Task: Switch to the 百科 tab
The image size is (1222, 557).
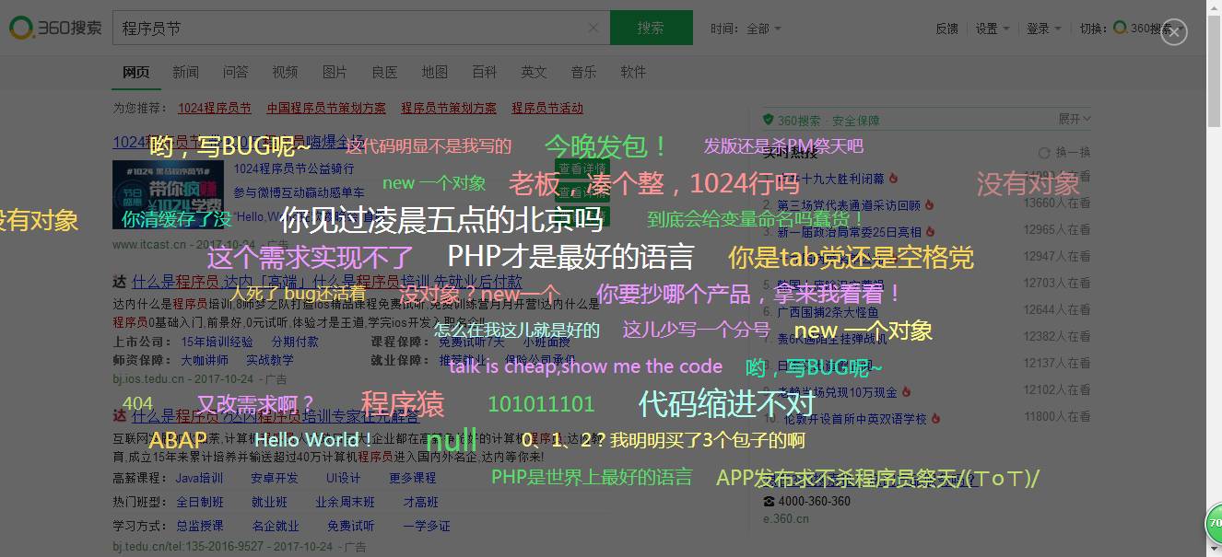Action: (x=484, y=72)
